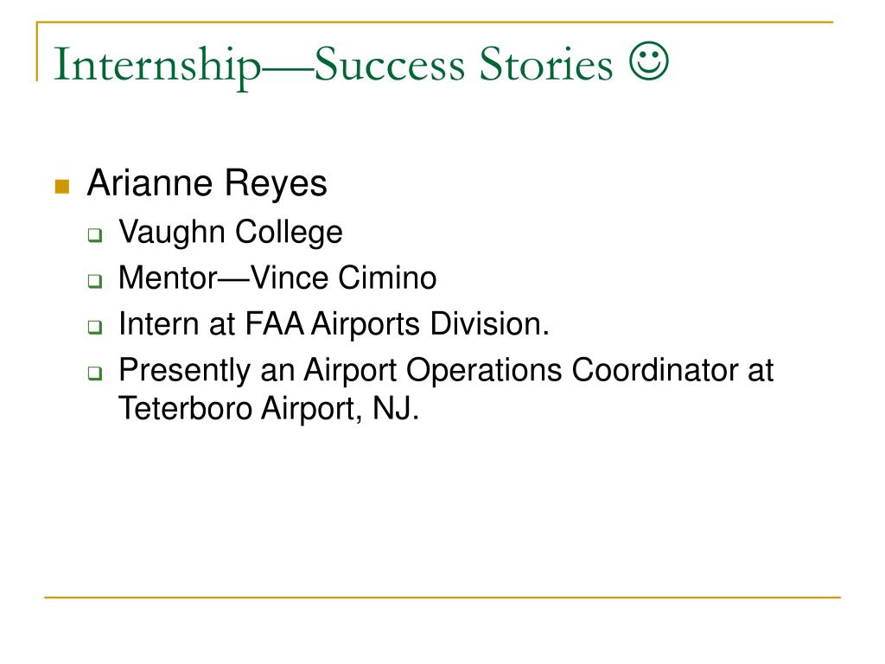
Task: Click Airport Operations Coordinator line
Action: pyautogui.click(x=446, y=371)
